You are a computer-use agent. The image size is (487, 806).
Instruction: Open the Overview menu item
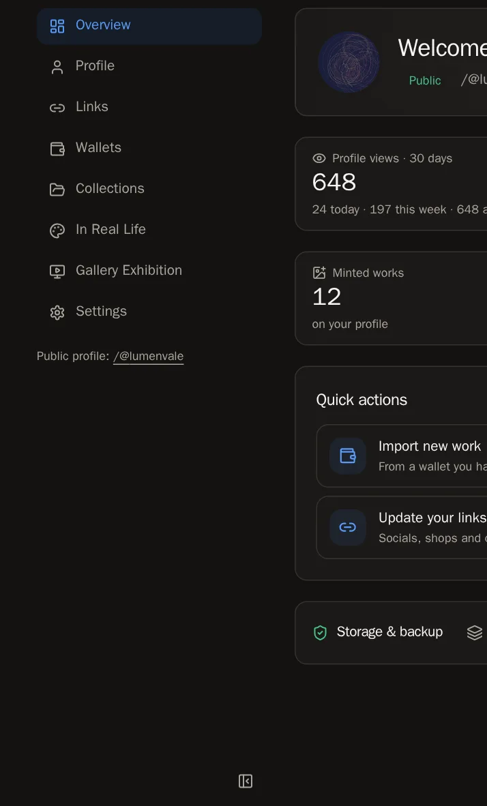(149, 26)
